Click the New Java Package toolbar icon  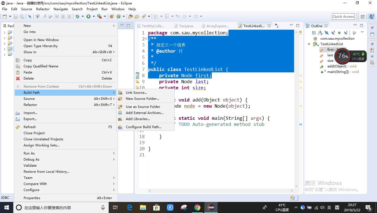point(112,17)
